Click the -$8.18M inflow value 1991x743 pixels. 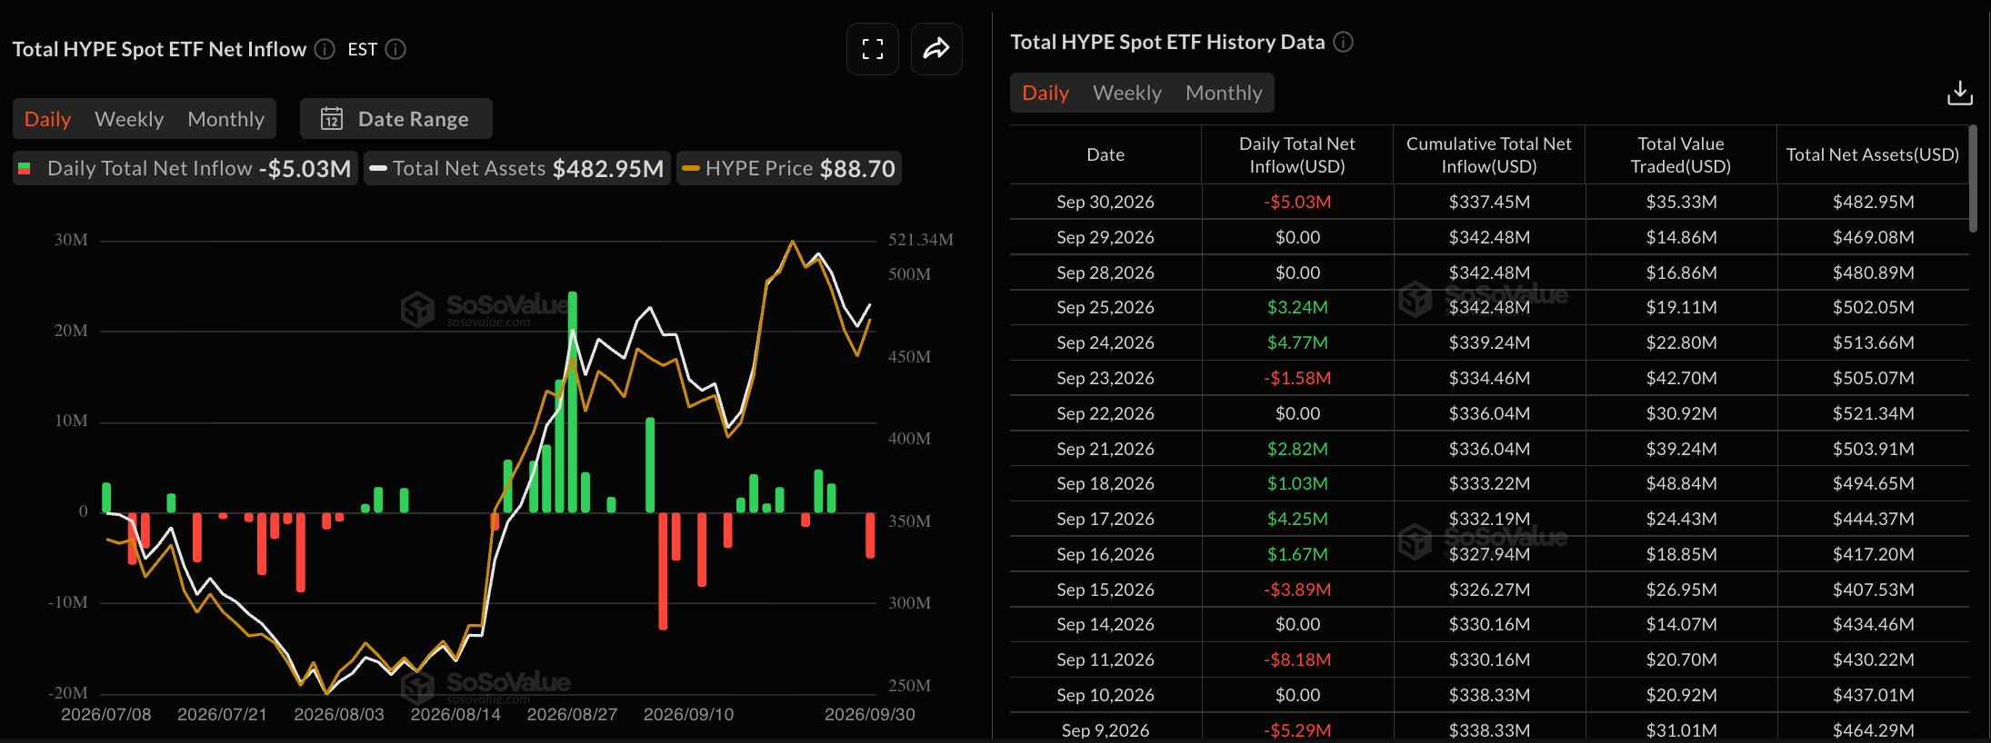(1297, 659)
